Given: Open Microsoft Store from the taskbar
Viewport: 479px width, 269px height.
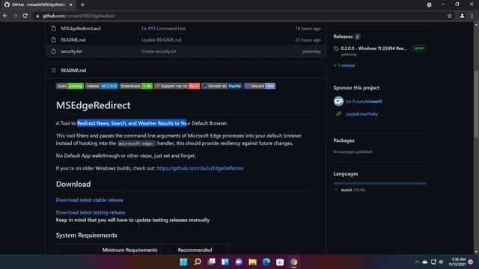Looking at the screenshot, I should point(280,262).
